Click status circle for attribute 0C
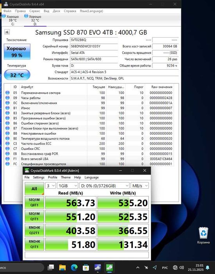Viewport: 215px width, 274px height. (x=7, y=103)
